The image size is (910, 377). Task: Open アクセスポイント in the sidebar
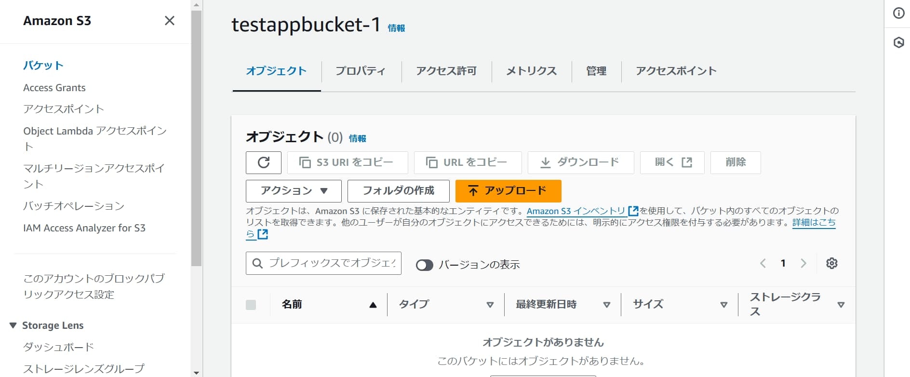(64, 109)
